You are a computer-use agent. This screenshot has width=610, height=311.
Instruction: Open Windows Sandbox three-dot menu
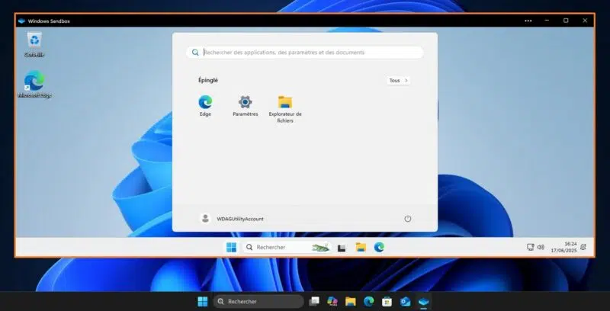[528, 21]
